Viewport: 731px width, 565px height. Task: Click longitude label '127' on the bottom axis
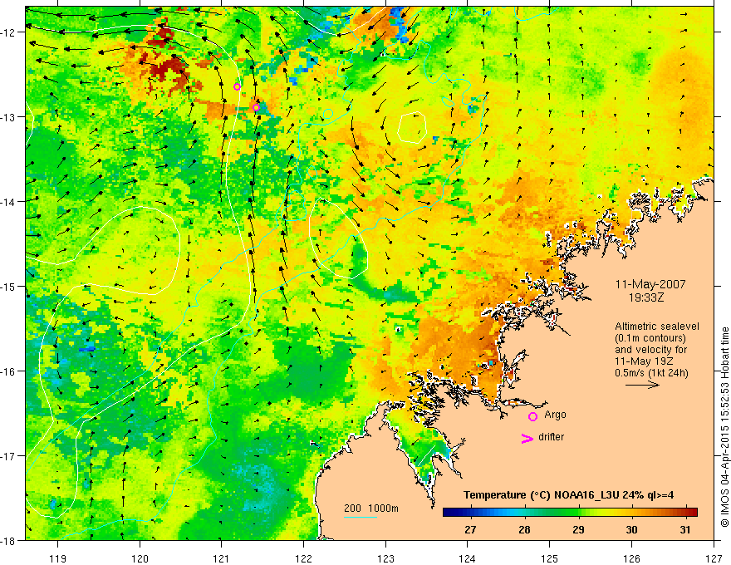714,558
